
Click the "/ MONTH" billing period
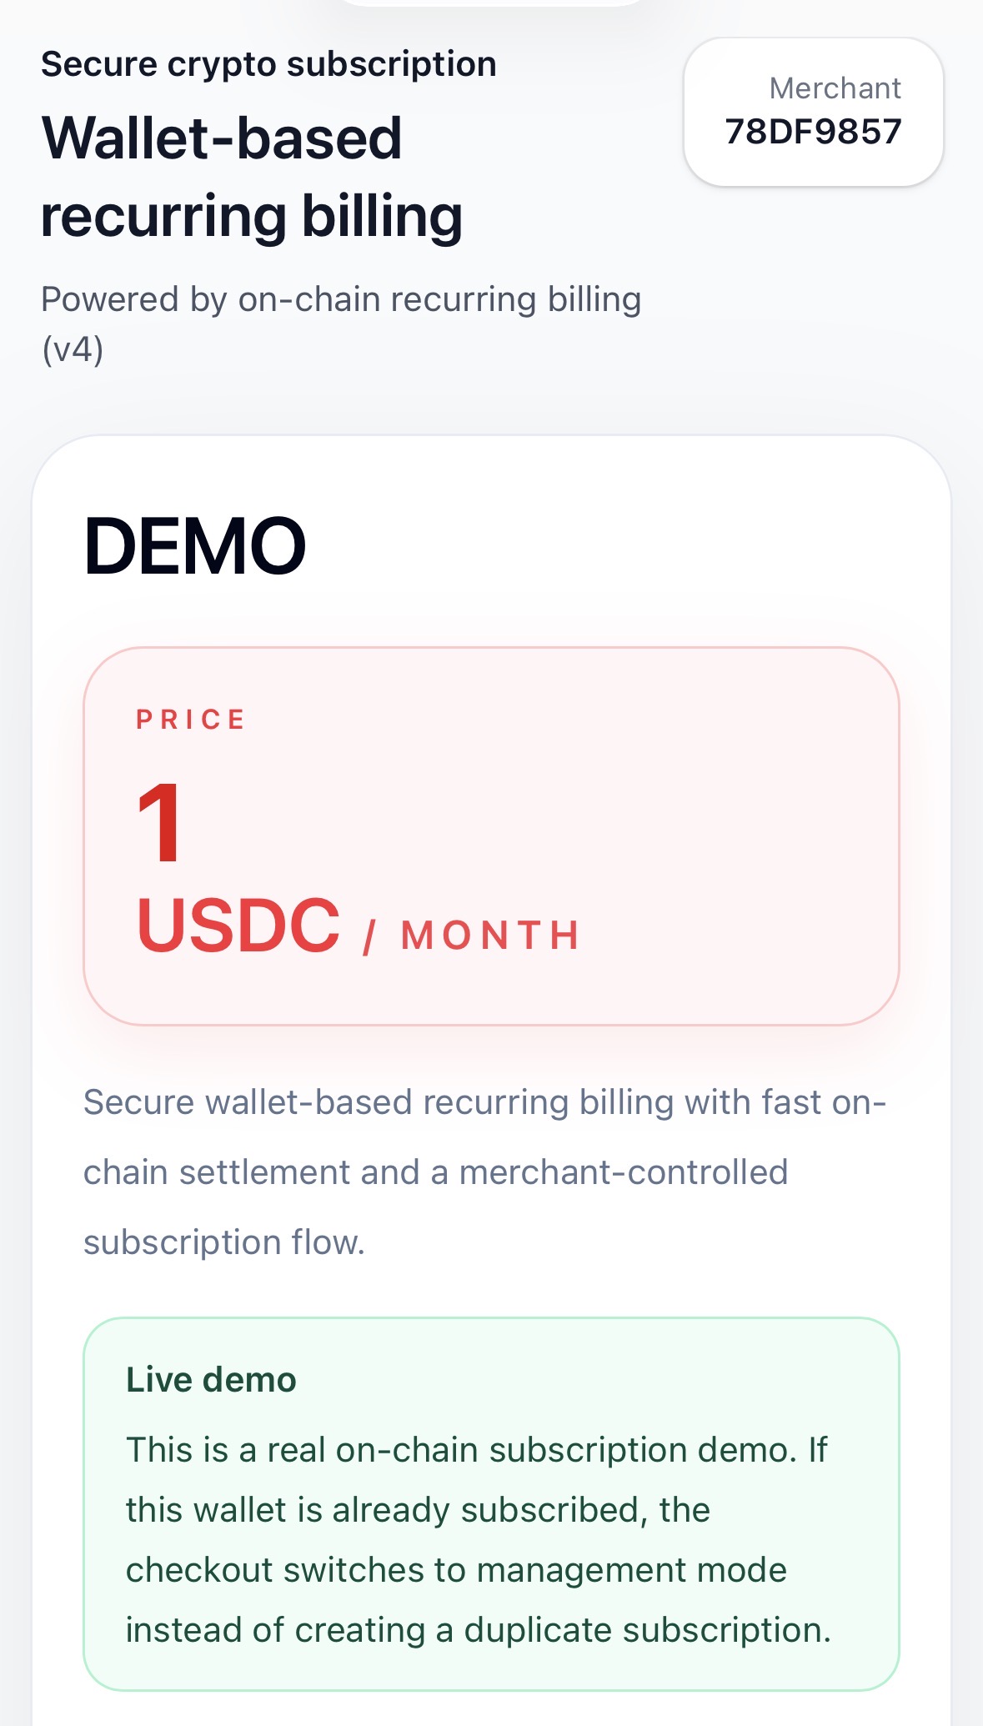click(471, 936)
